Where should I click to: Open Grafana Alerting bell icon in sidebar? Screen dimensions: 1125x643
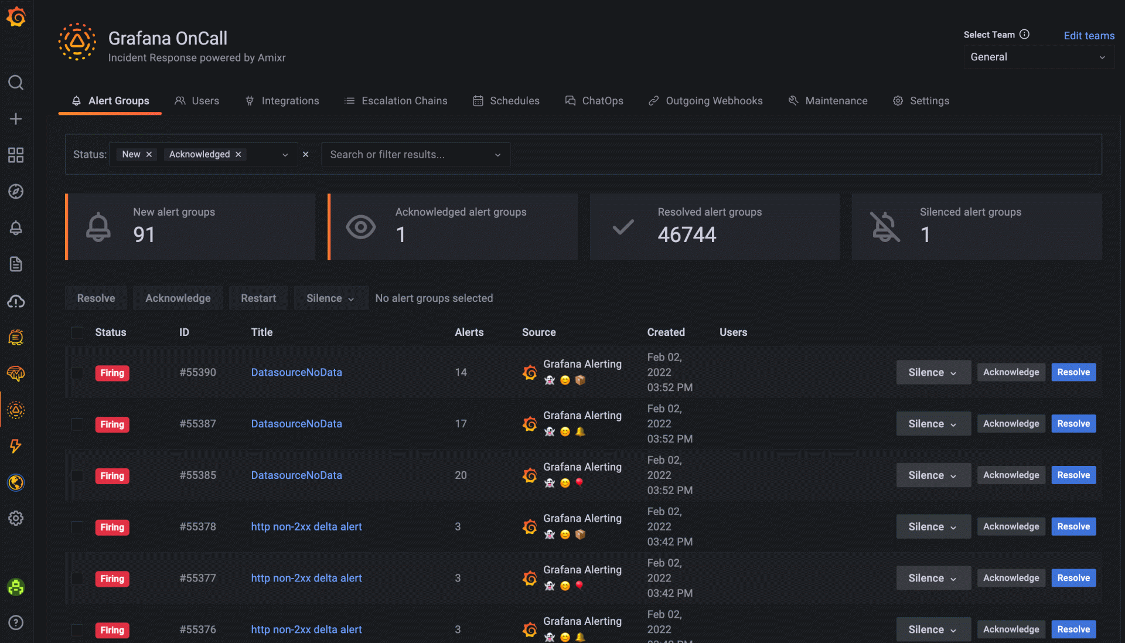pyautogui.click(x=16, y=228)
